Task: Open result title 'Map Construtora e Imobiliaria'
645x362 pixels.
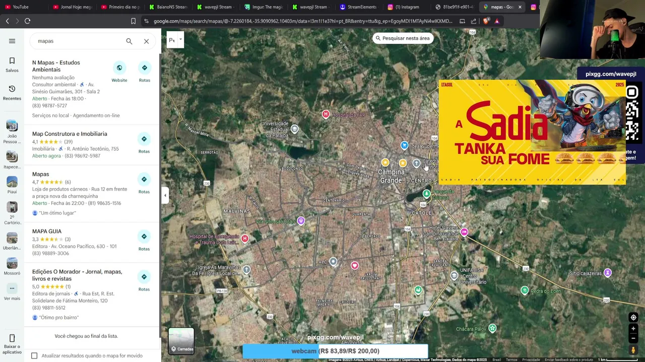Action: 70,134
